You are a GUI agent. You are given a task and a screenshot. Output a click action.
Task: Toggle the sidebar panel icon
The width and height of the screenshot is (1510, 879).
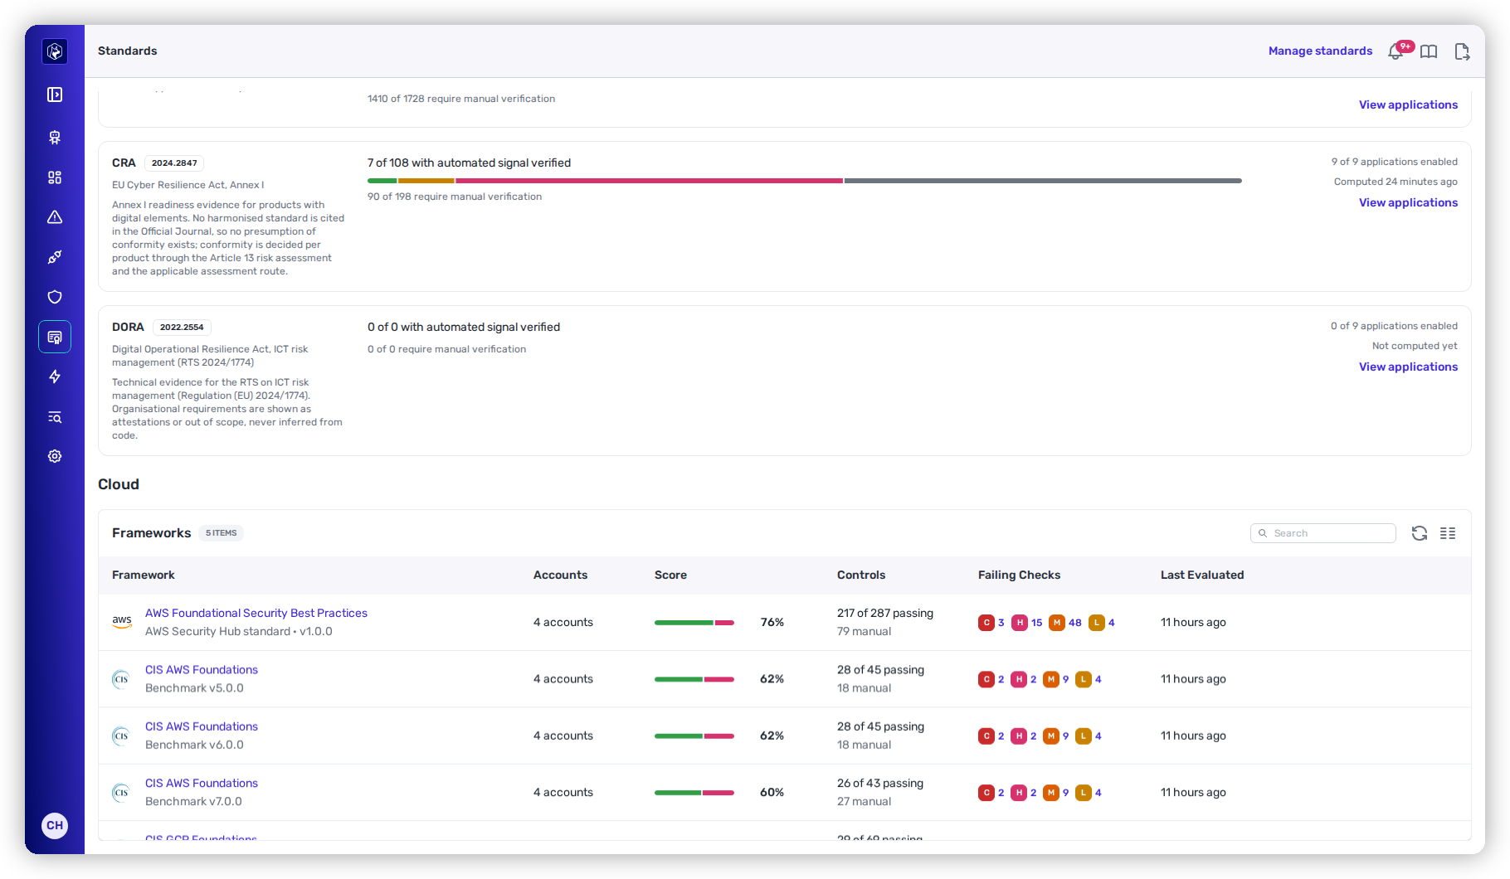pos(55,95)
